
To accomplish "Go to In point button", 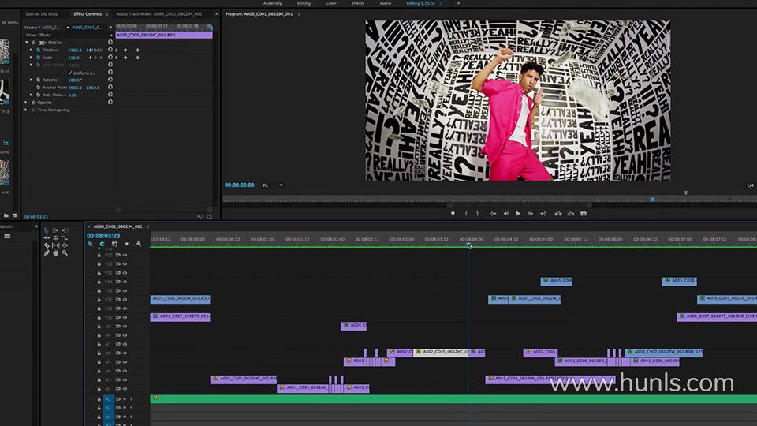I will pyautogui.click(x=494, y=214).
